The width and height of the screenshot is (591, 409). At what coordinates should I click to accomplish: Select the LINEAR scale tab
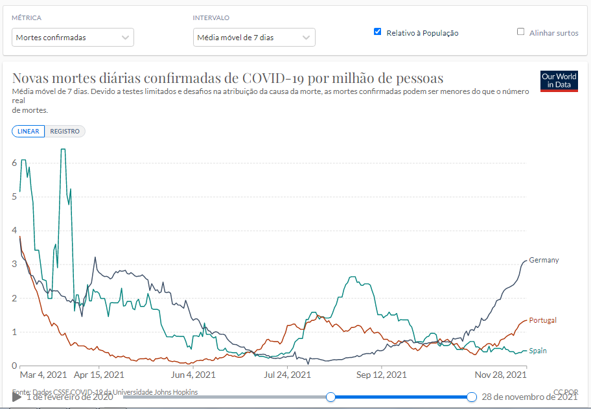[29, 132]
